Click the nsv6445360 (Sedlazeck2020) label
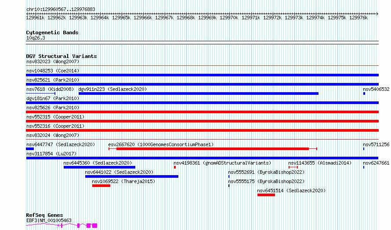 tap(98, 163)
